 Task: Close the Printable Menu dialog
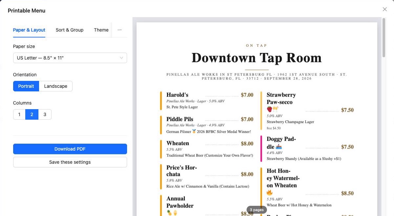point(385,9)
